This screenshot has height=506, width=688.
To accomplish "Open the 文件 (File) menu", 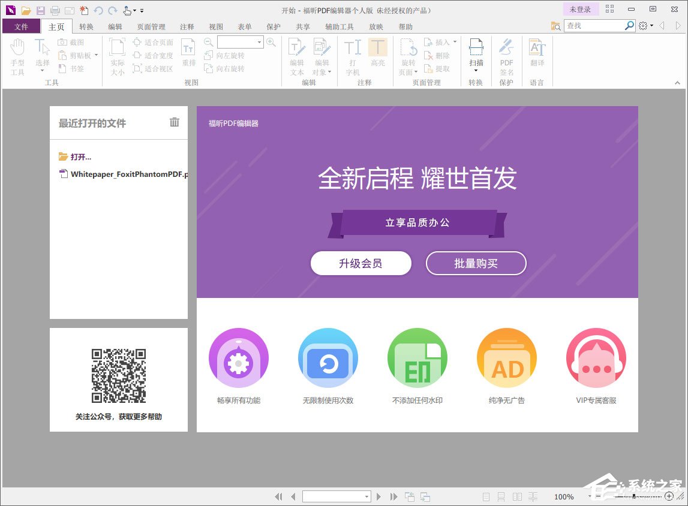I will (21, 26).
